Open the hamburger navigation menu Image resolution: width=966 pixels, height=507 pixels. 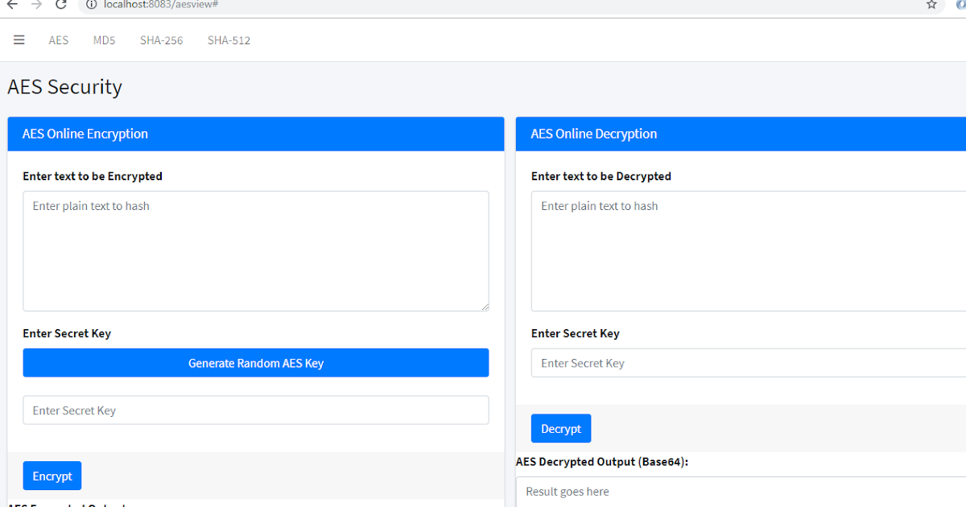click(19, 39)
